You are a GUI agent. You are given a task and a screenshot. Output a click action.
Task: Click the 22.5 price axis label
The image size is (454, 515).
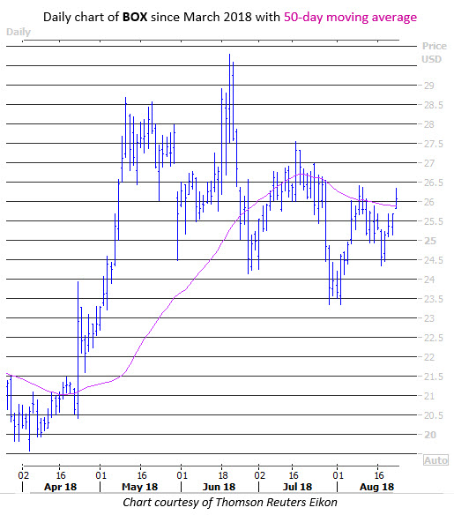(x=434, y=338)
